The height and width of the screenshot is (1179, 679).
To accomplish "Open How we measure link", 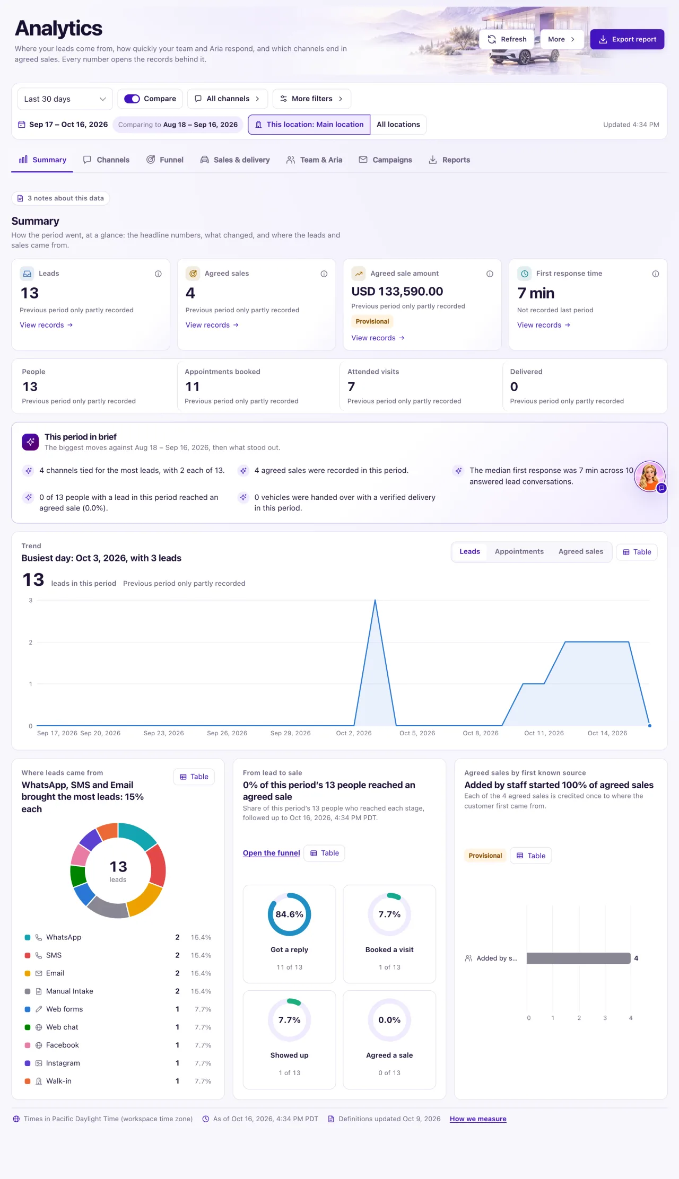I will (x=478, y=1119).
